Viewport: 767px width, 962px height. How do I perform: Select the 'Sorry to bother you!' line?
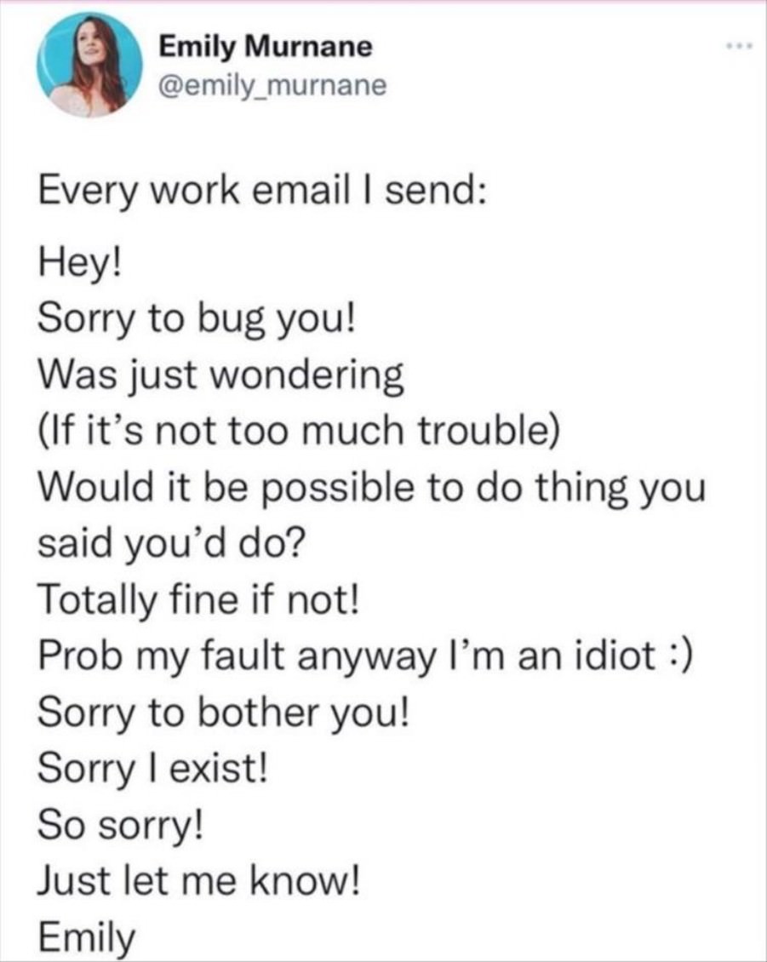tap(223, 713)
